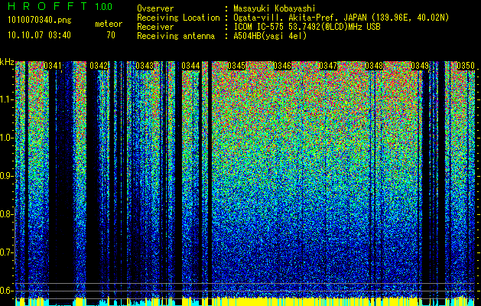Click the 0.9 frequency axis label

(x=7, y=176)
